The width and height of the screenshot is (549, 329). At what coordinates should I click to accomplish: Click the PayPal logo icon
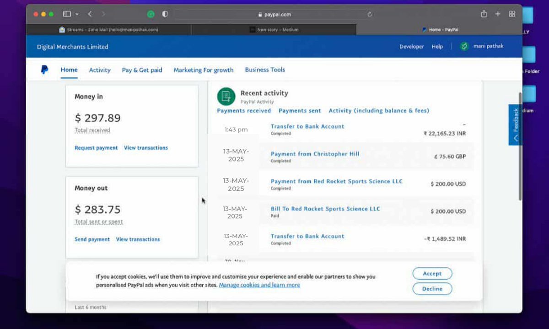coord(44,70)
